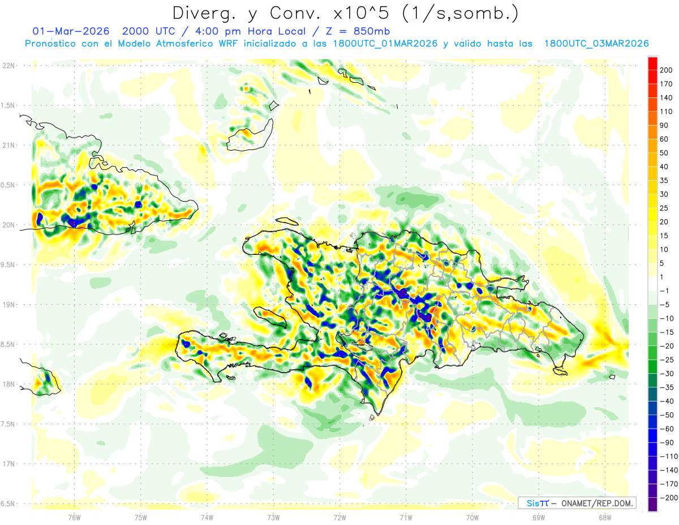Click the '9.5N' latitude label
Viewport: 679px width, 525px height.
pos(8,264)
